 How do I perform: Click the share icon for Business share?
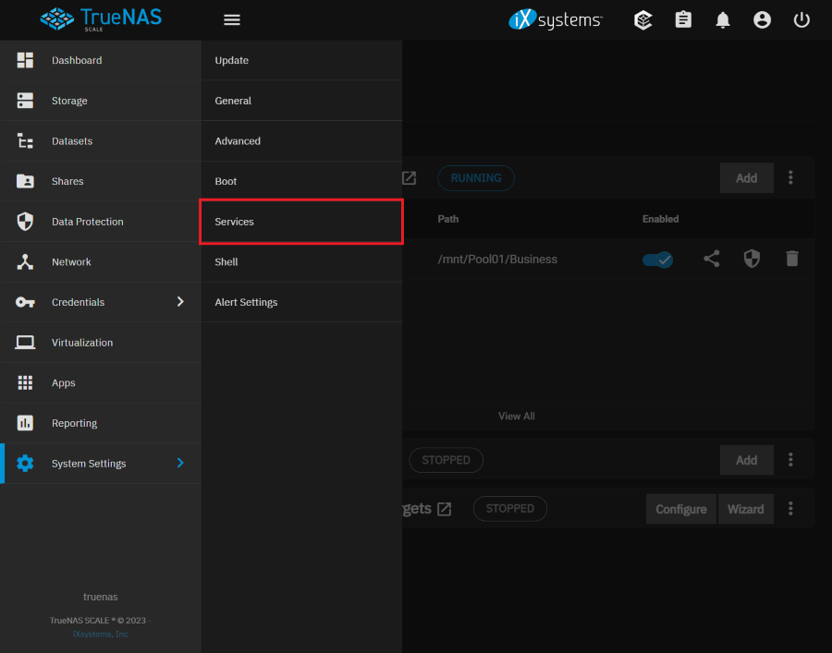tap(711, 260)
